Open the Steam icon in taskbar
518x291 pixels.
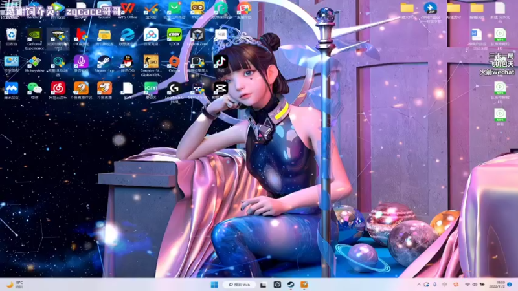(291, 285)
